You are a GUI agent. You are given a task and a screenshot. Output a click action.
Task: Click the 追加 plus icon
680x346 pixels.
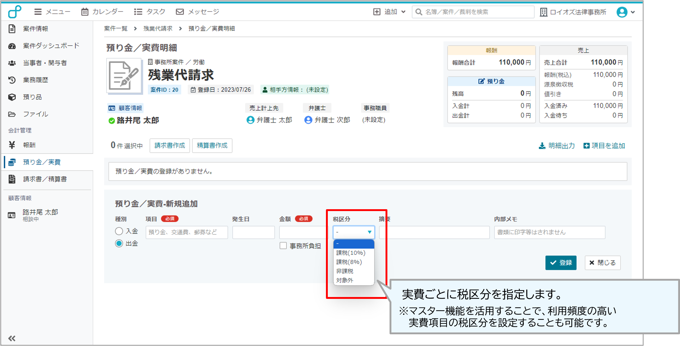tap(377, 12)
